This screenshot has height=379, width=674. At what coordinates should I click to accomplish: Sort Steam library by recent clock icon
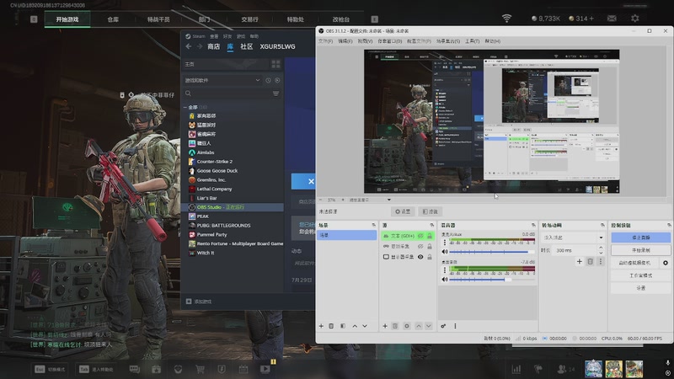[268, 80]
